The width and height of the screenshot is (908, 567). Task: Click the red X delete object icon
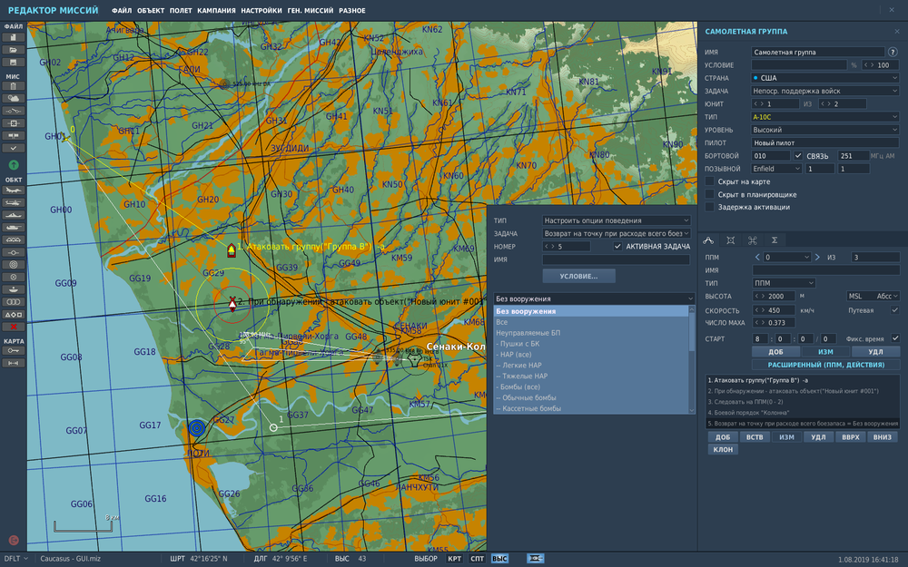pos(14,326)
